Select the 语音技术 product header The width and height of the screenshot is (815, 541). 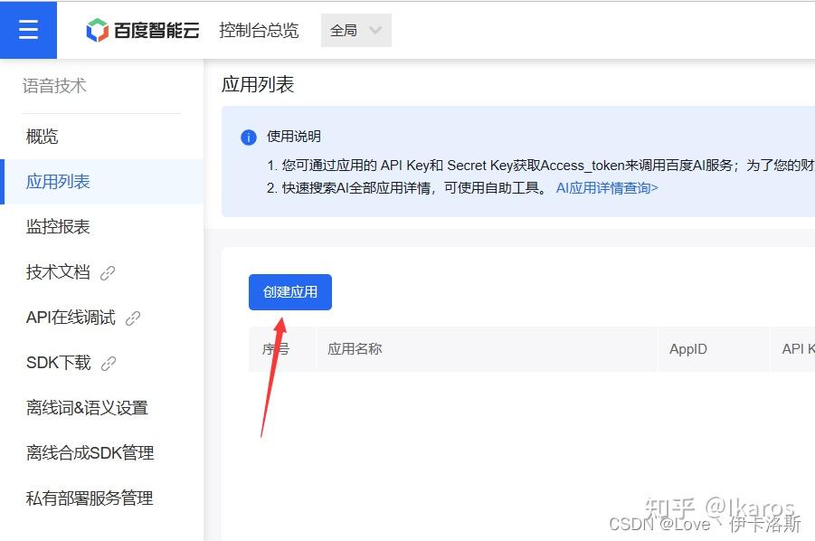56,86
